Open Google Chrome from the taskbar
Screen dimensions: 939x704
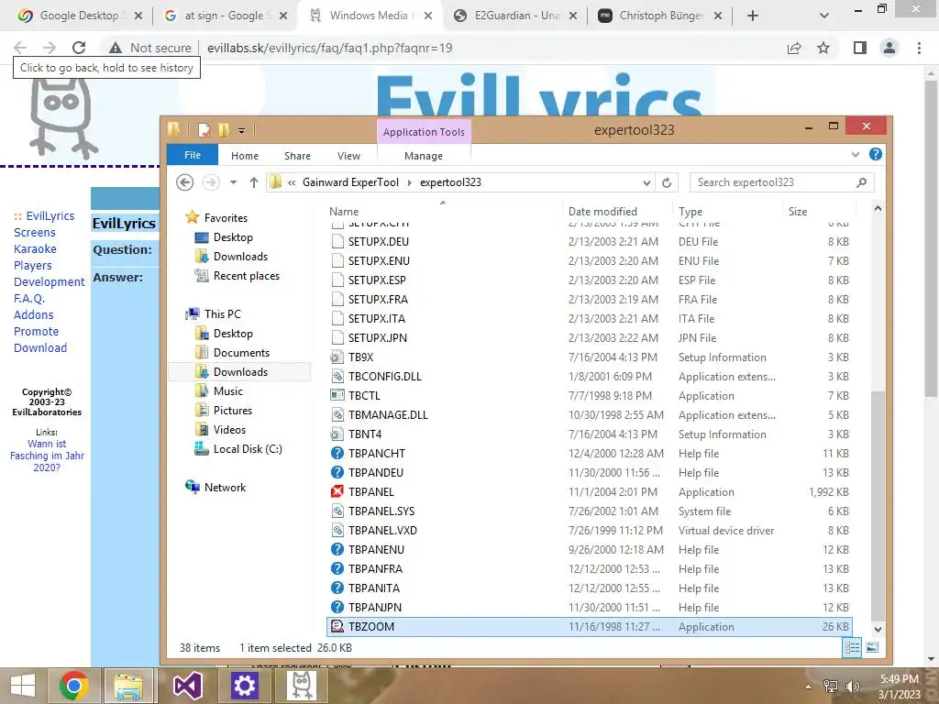(x=74, y=686)
